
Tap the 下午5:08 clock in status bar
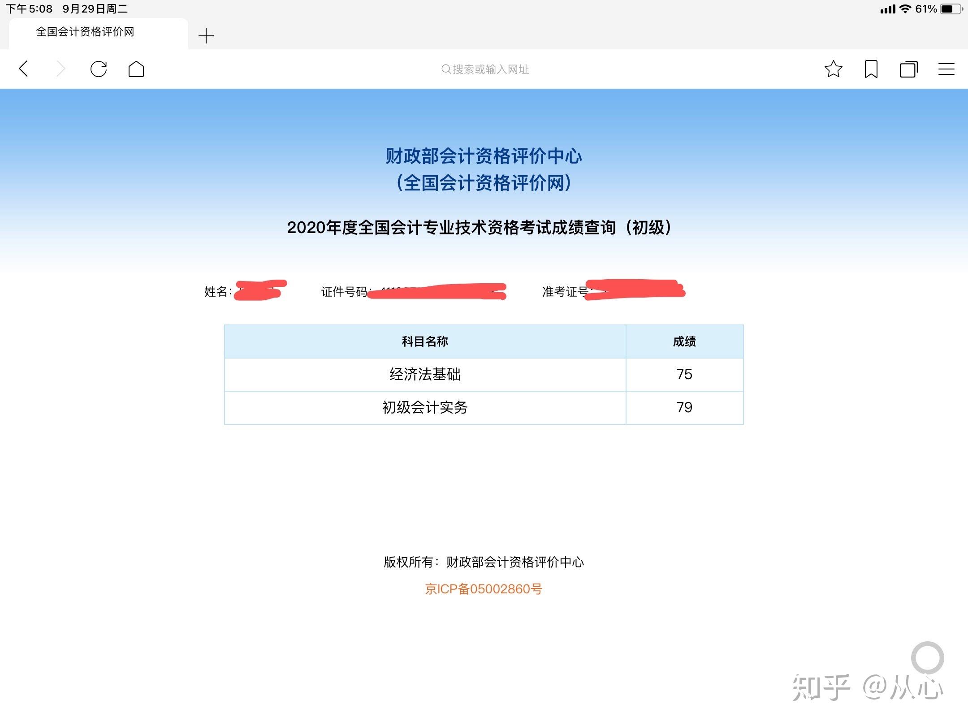pyautogui.click(x=29, y=9)
